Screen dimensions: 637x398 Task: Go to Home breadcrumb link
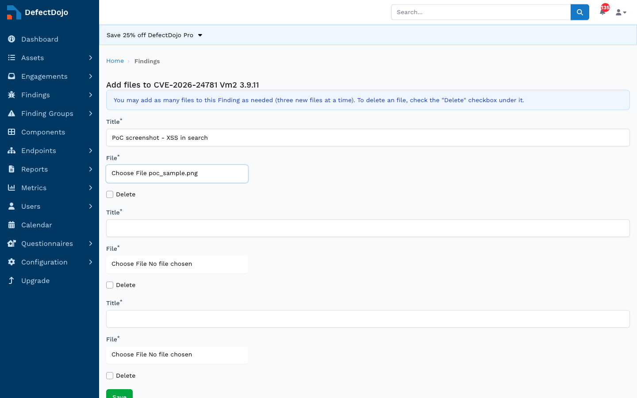click(x=115, y=61)
